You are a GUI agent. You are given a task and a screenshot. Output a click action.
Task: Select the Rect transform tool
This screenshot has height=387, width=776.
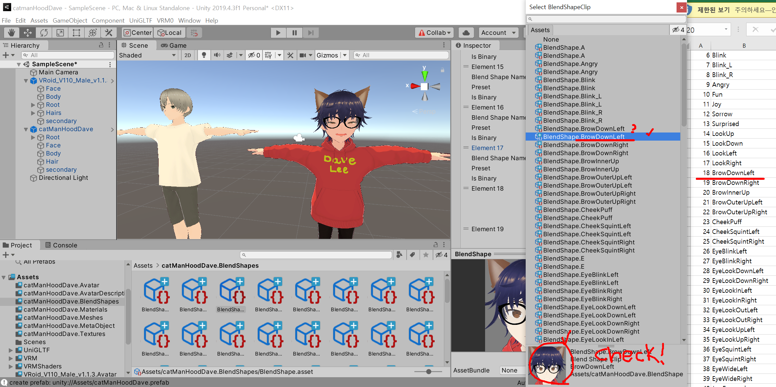coord(76,33)
